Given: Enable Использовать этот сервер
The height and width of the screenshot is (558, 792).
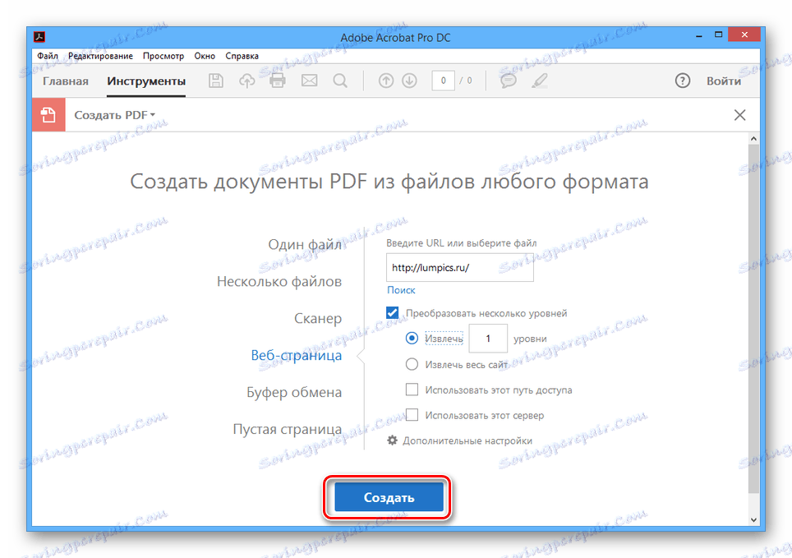Looking at the screenshot, I should [x=412, y=414].
